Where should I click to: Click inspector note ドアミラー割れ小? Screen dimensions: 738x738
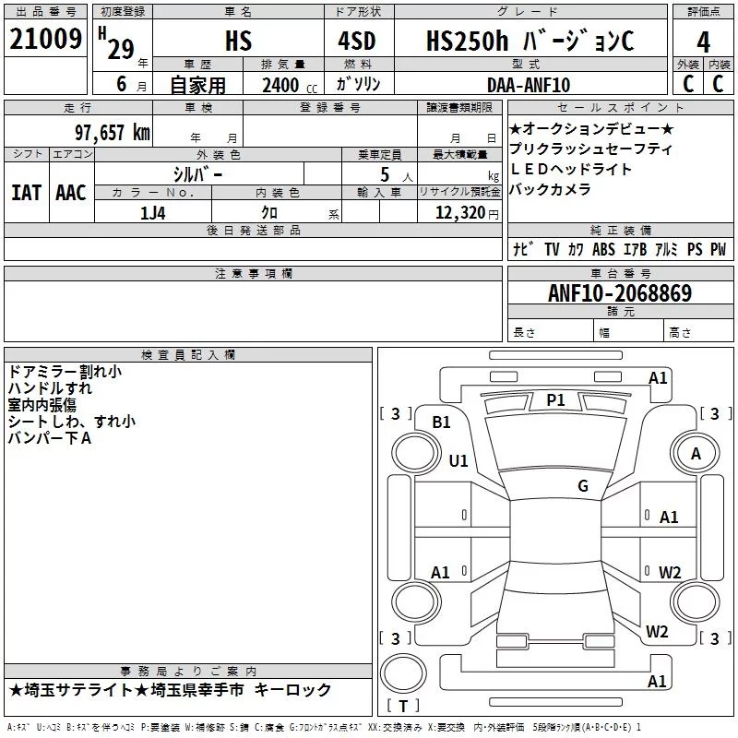[65, 372]
